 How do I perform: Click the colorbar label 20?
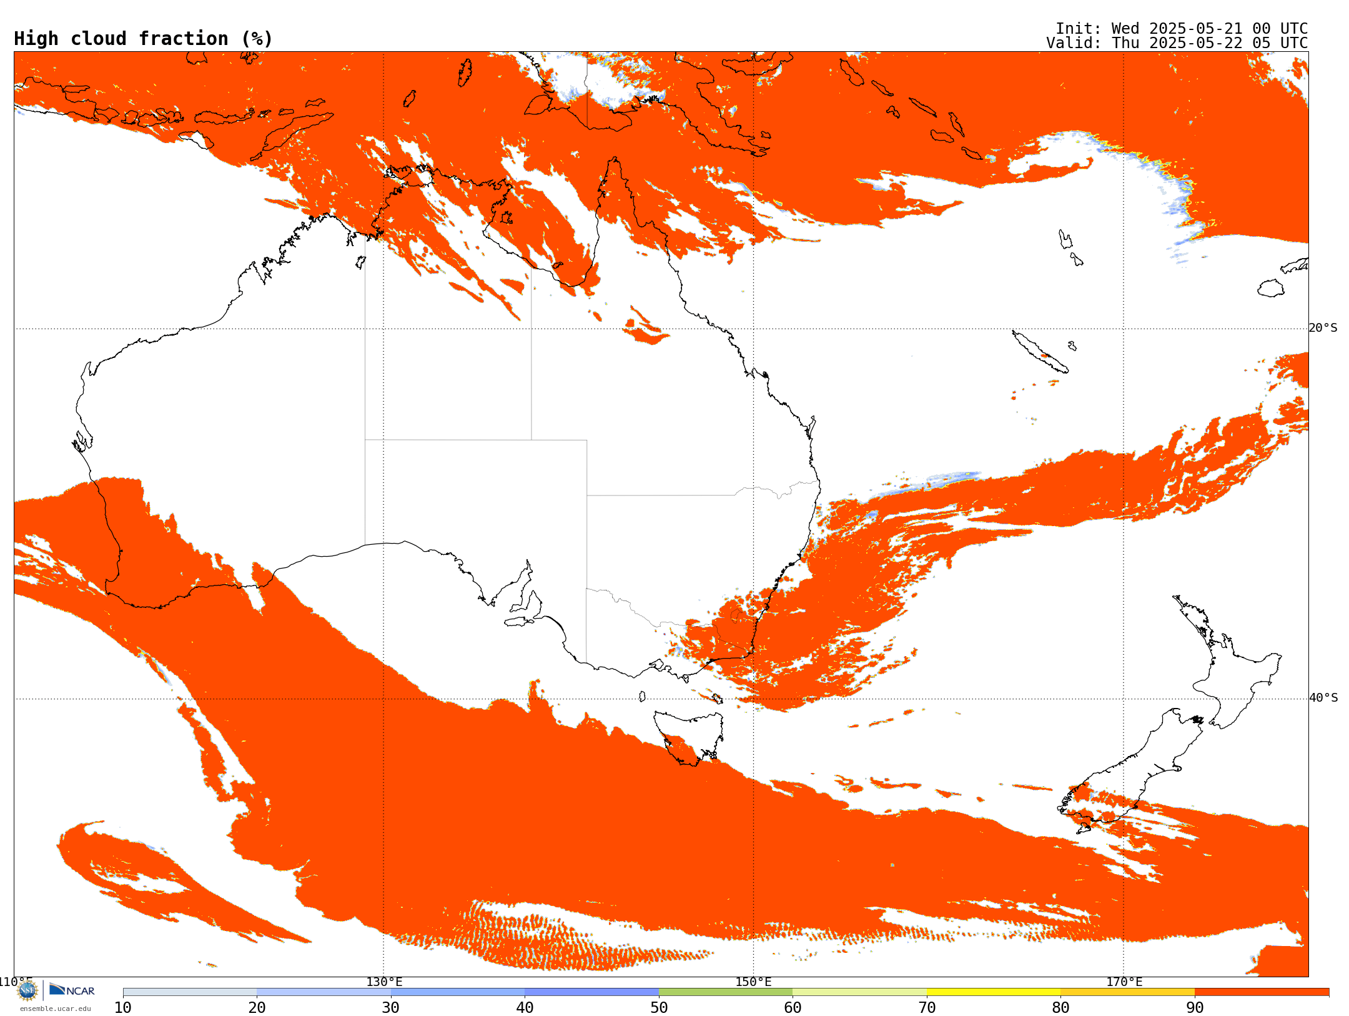257,1008
